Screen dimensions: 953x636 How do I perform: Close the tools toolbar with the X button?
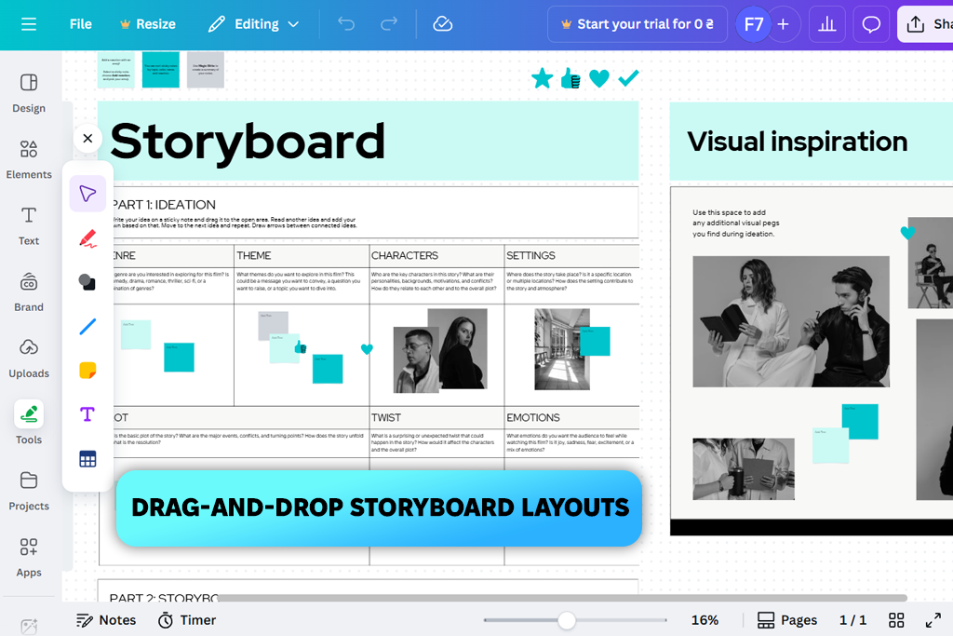tap(87, 138)
